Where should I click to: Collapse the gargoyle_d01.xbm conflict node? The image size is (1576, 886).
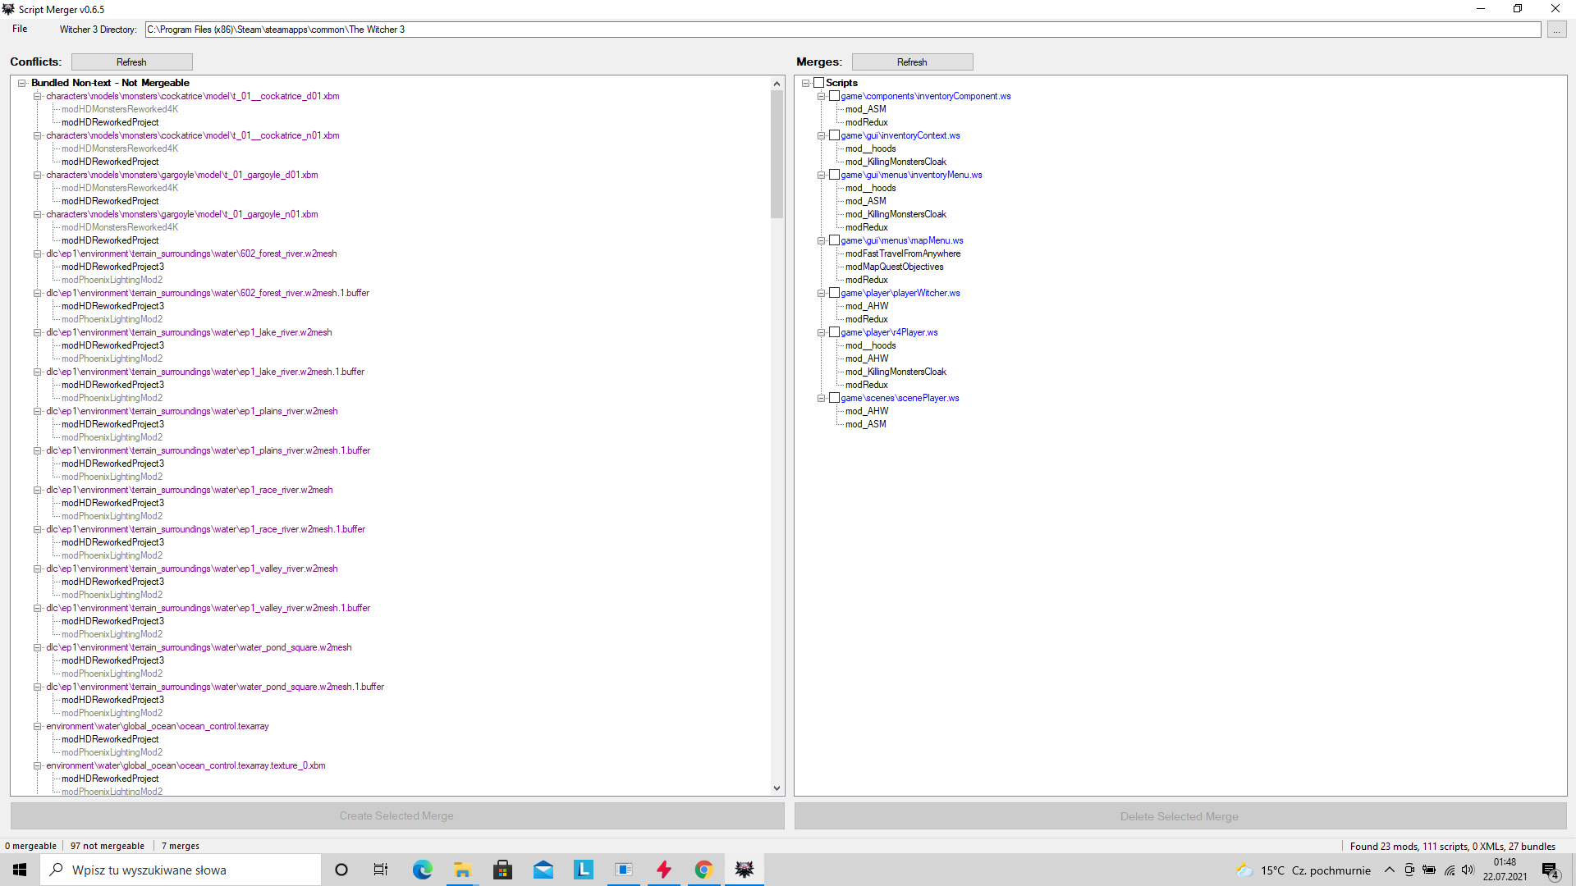click(x=37, y=175)
